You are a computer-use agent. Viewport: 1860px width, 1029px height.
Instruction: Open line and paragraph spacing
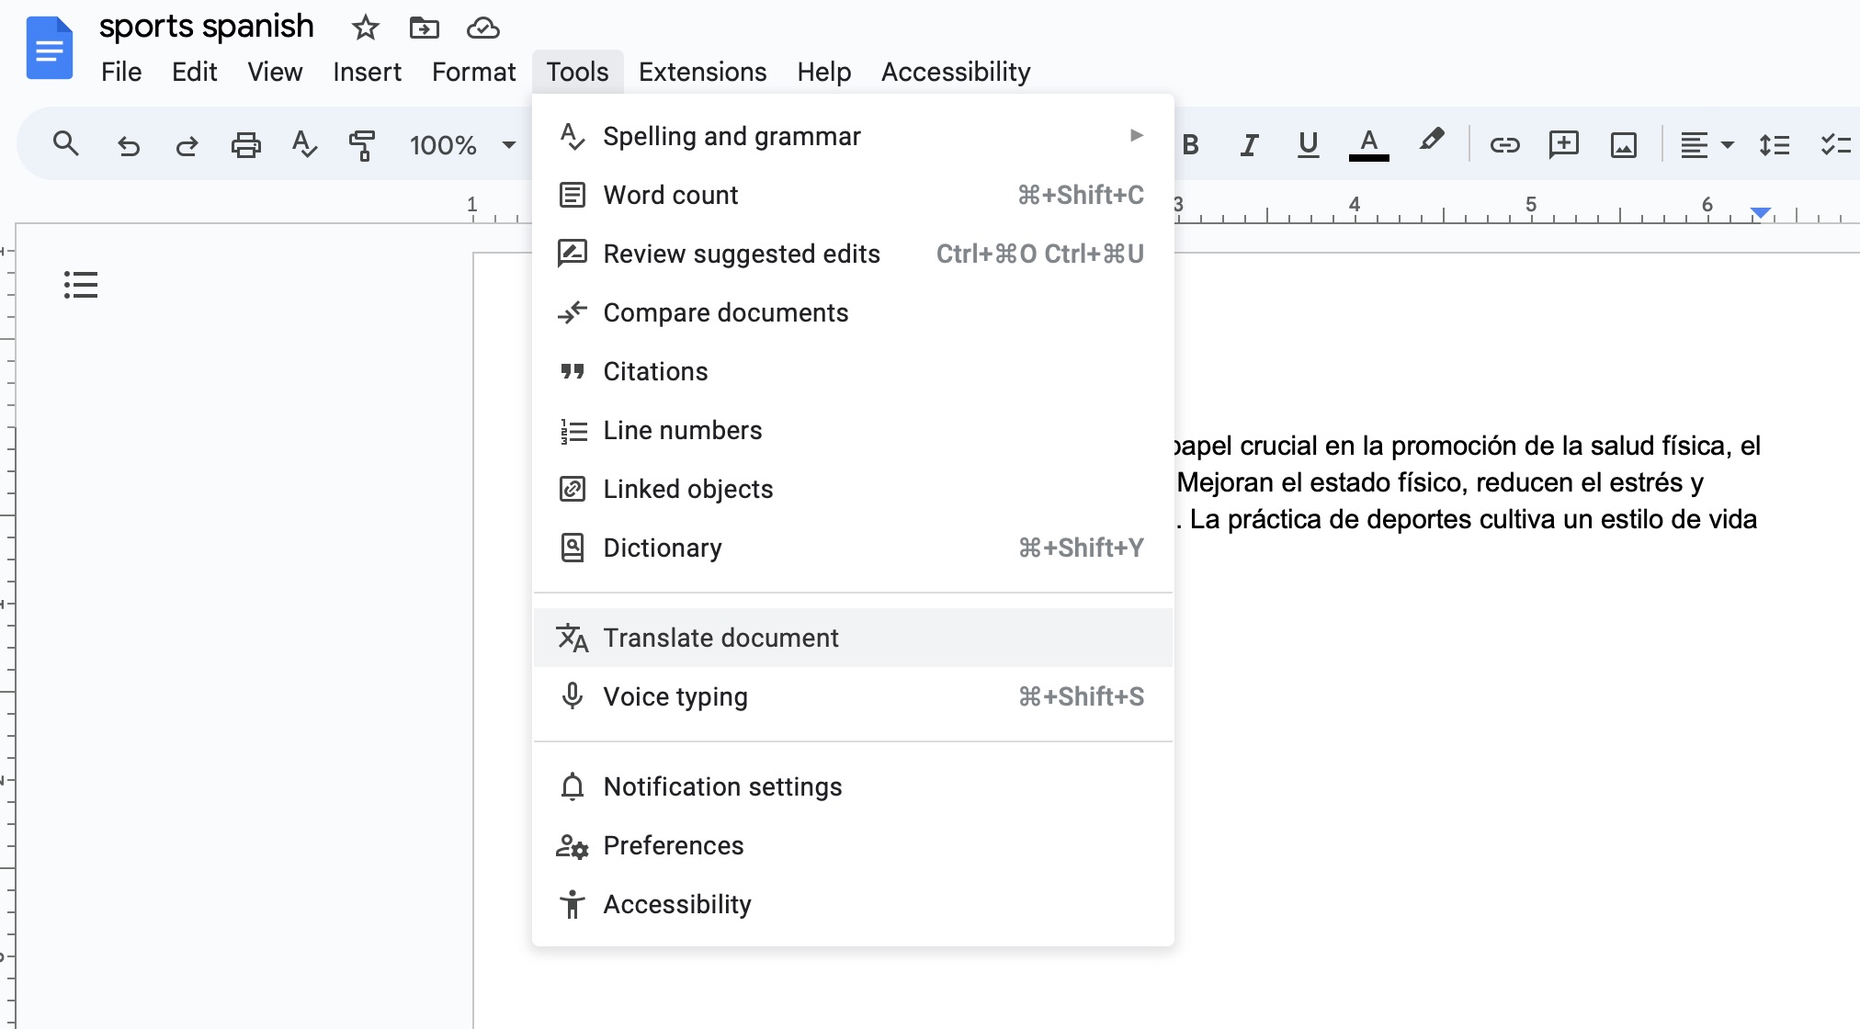pos(1774,145)
